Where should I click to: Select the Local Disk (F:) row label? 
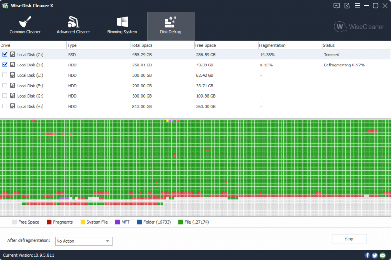30,86
